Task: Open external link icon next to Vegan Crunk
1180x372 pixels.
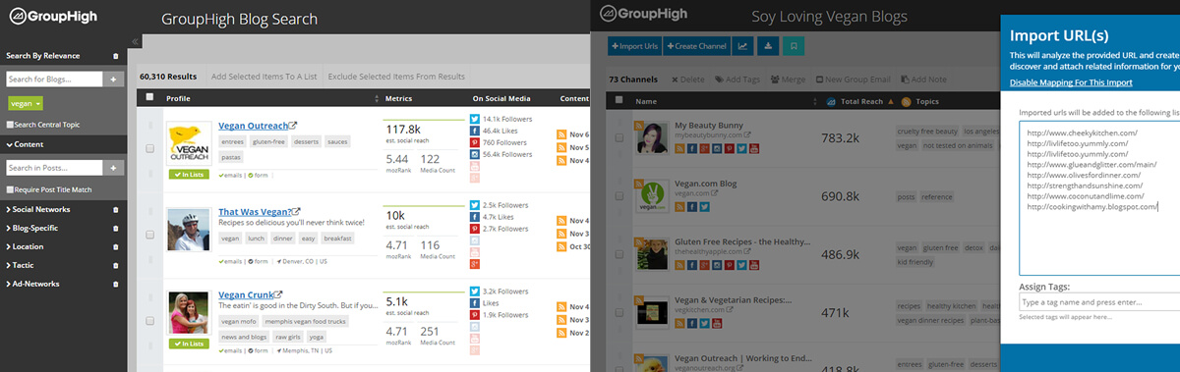Action: (278, 293)
